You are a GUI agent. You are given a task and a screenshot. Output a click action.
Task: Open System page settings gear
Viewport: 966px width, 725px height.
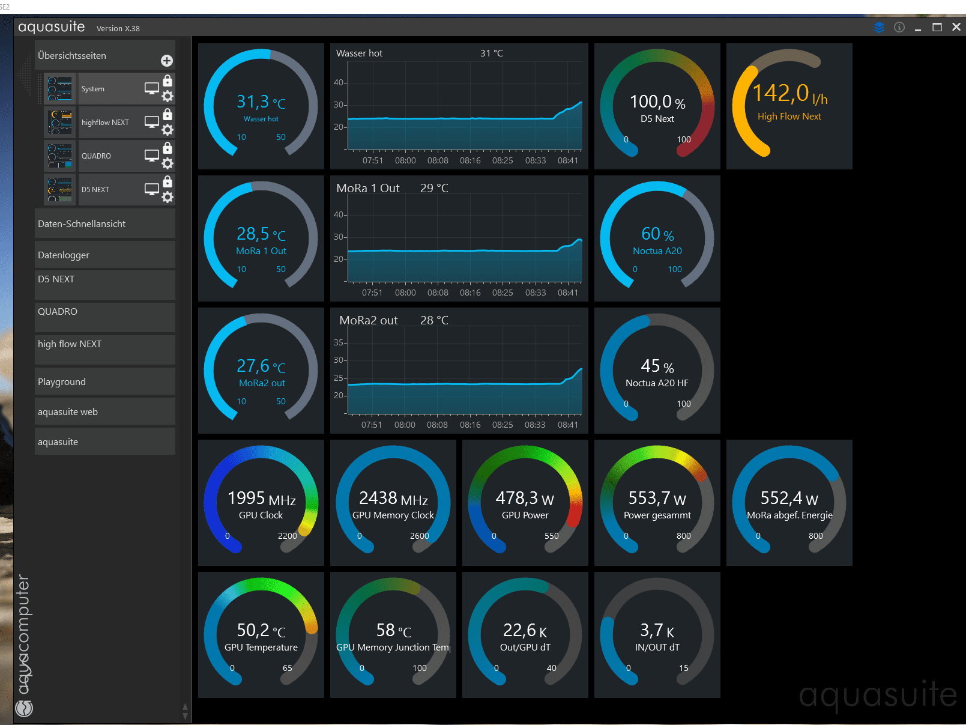click(168, 96)
